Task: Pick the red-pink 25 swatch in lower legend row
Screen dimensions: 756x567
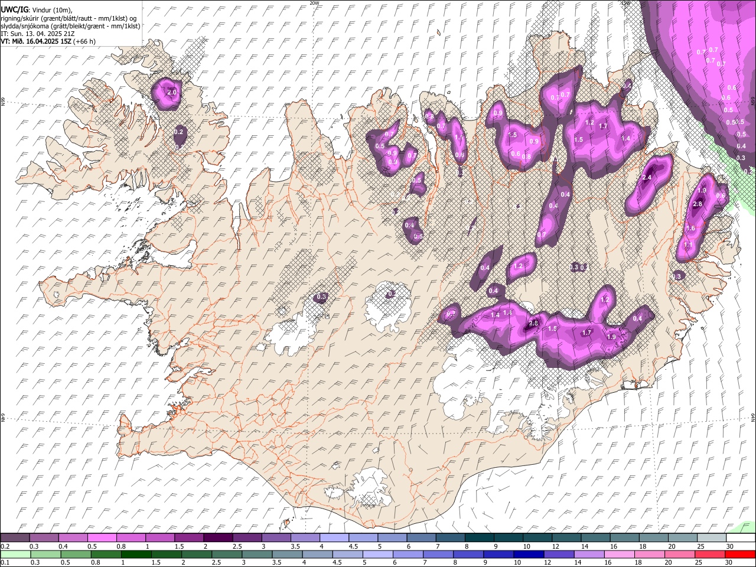Action: [709, 554]
